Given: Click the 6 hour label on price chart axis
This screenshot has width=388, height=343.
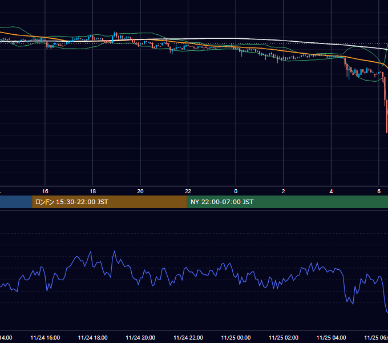Looking at the screenshot, I should coord(379,192).
